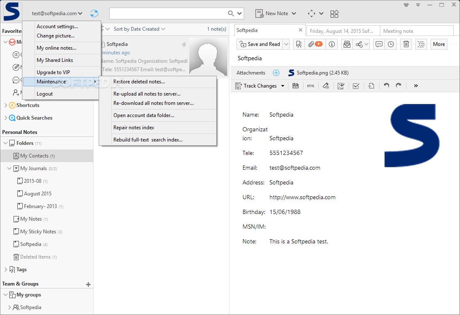This screenshot has height=315, width=460.
Task: Open http://www.softpedia.com URL in note
Action: 302,197
